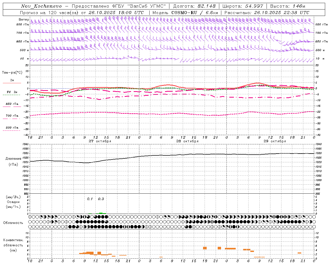Click the 'Конвективн.' convective cloud label

(13, 240)
